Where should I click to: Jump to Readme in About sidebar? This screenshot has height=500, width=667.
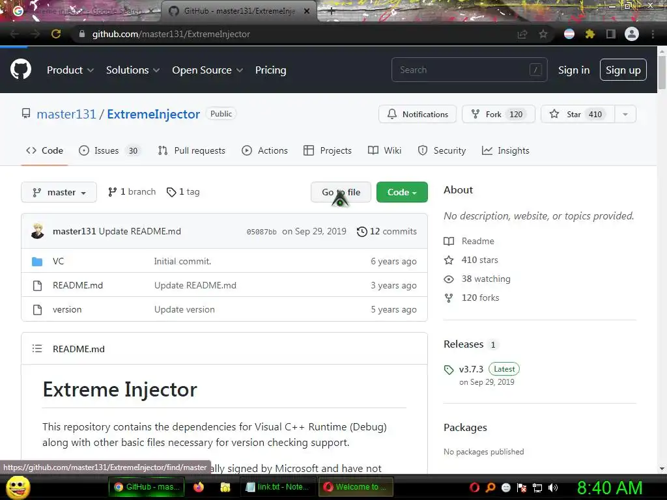coord(469,241)
